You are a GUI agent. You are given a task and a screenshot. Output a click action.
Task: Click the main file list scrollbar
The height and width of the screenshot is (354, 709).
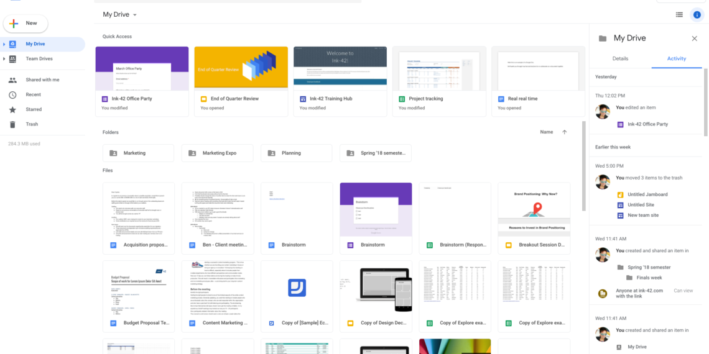click(x=584, y=166)
